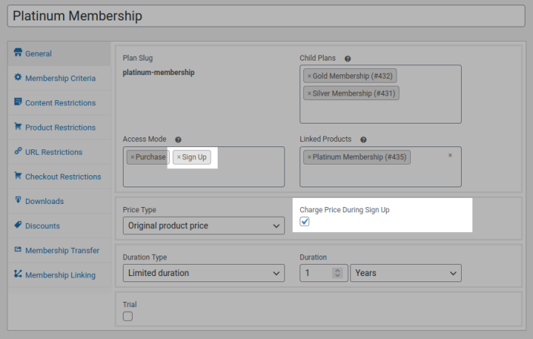This screenshot has height=339, width=533.
Task: Click help icon next to Access Mode
Action: pos(178,140)
